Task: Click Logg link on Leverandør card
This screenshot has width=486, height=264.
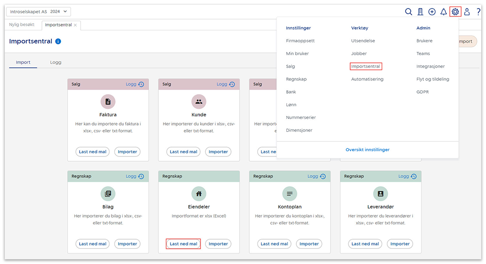Action: (x=403, y=176)
